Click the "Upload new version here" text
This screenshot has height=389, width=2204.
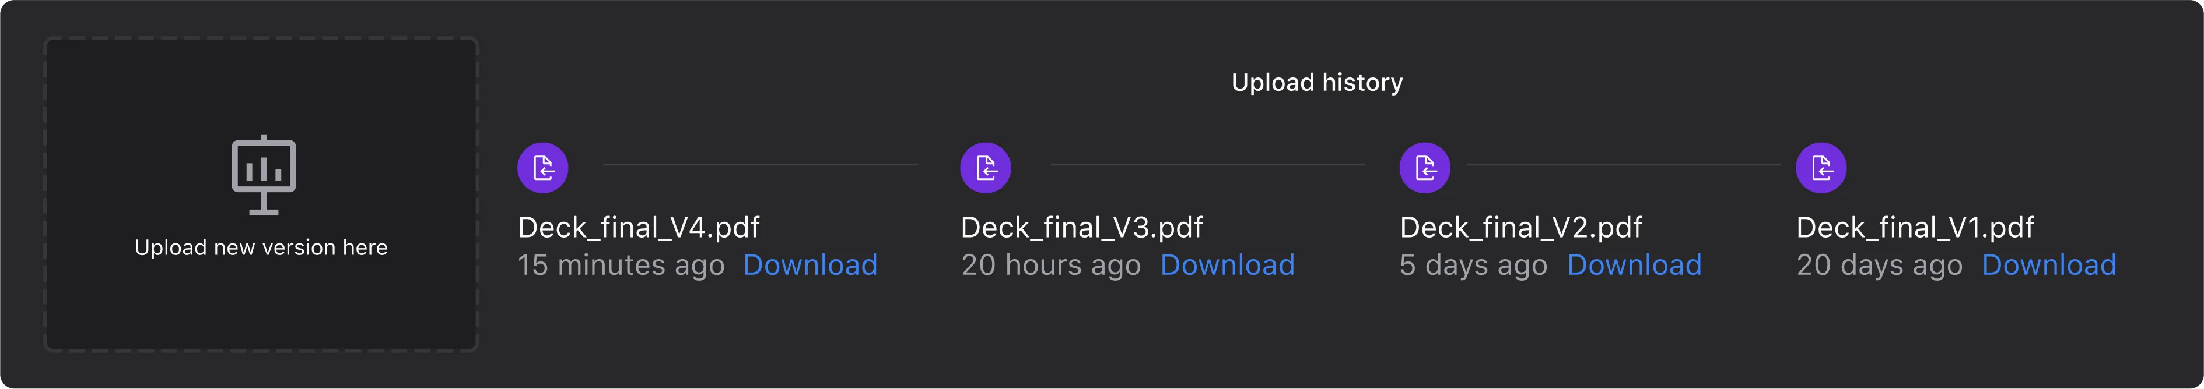tap(261, 248)
